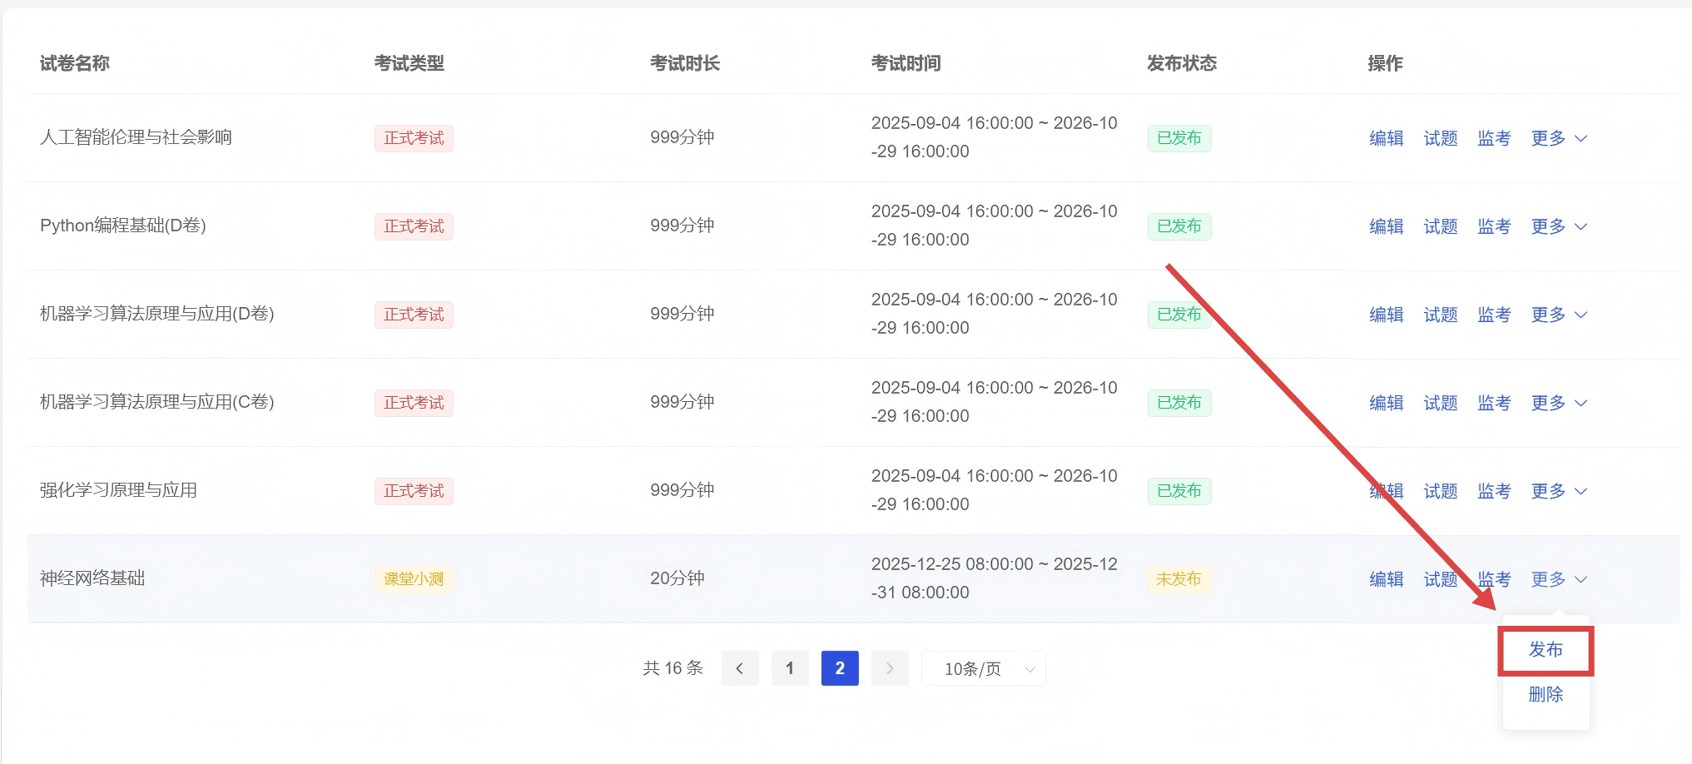Click the 未发布 status tag
The image size is (1692, 764).
1178,579
